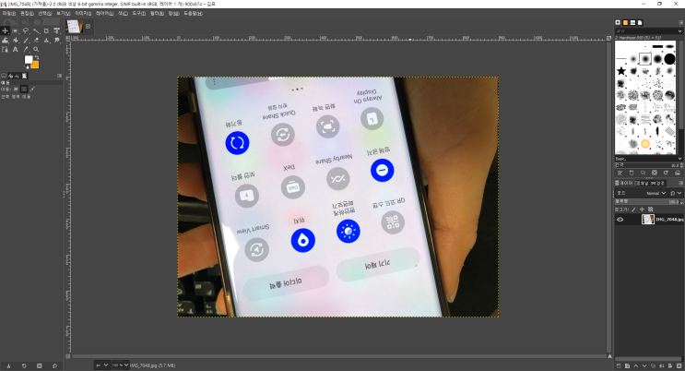The height and width of the screenshot is (371, 685).
Task: Switch to the 경로 (Paths) tab
Action: tap(658, 183)
